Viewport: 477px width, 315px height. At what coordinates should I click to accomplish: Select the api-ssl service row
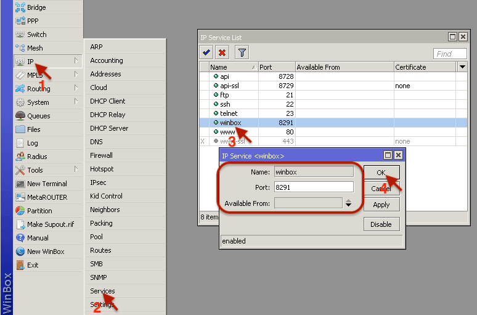[x=333, y=86]
